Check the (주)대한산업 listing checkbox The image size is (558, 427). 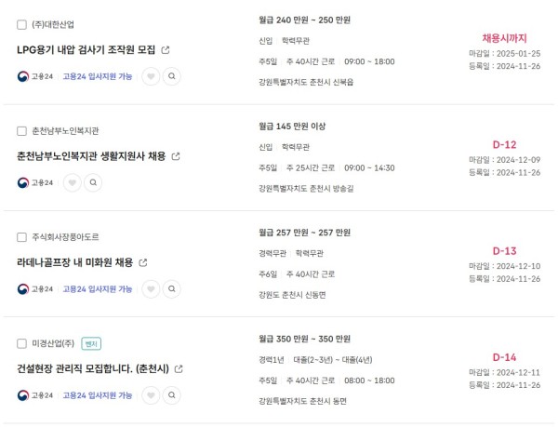coord(21,25)
